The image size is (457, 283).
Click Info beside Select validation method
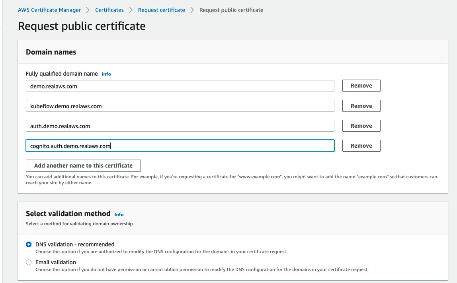pos(119,214)
